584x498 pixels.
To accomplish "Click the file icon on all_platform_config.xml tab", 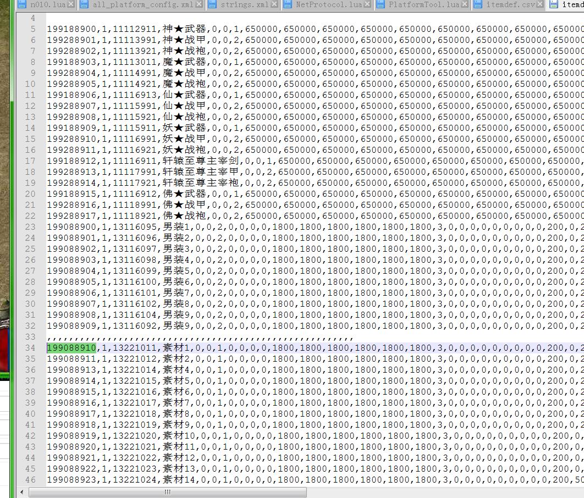I will (x=84, y=5).
